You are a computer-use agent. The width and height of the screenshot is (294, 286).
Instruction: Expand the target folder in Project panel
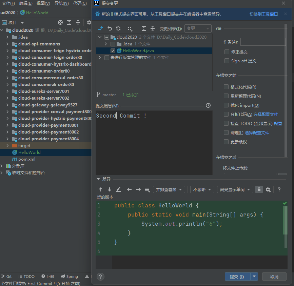coord(7,146)
